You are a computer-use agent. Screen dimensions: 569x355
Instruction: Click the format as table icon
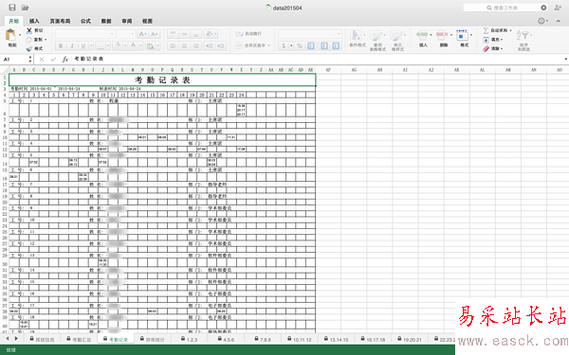(376, 36)
